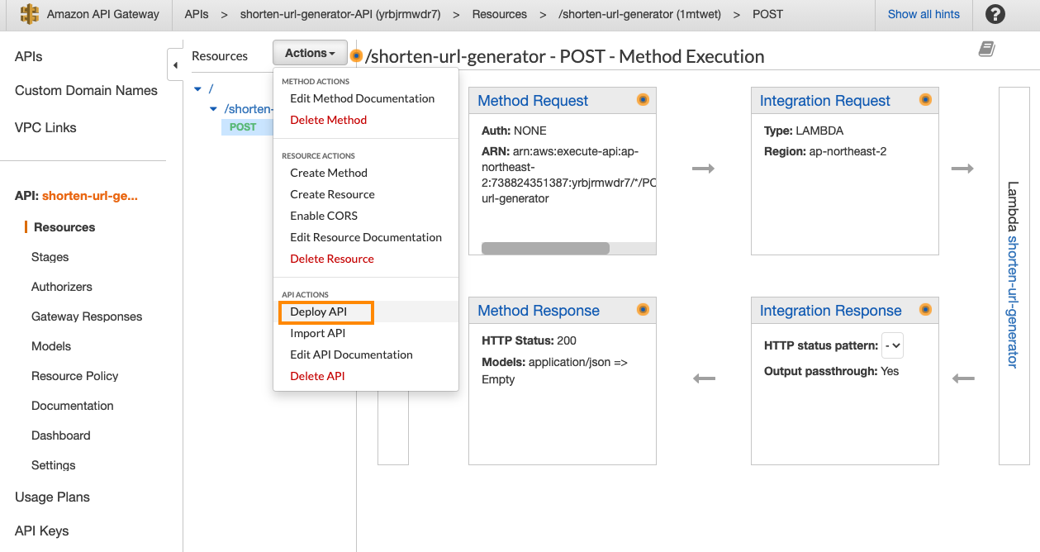Choose Delete Resource from the menu
Viewport: 1040px width, 552px height.
coord(331,259)
